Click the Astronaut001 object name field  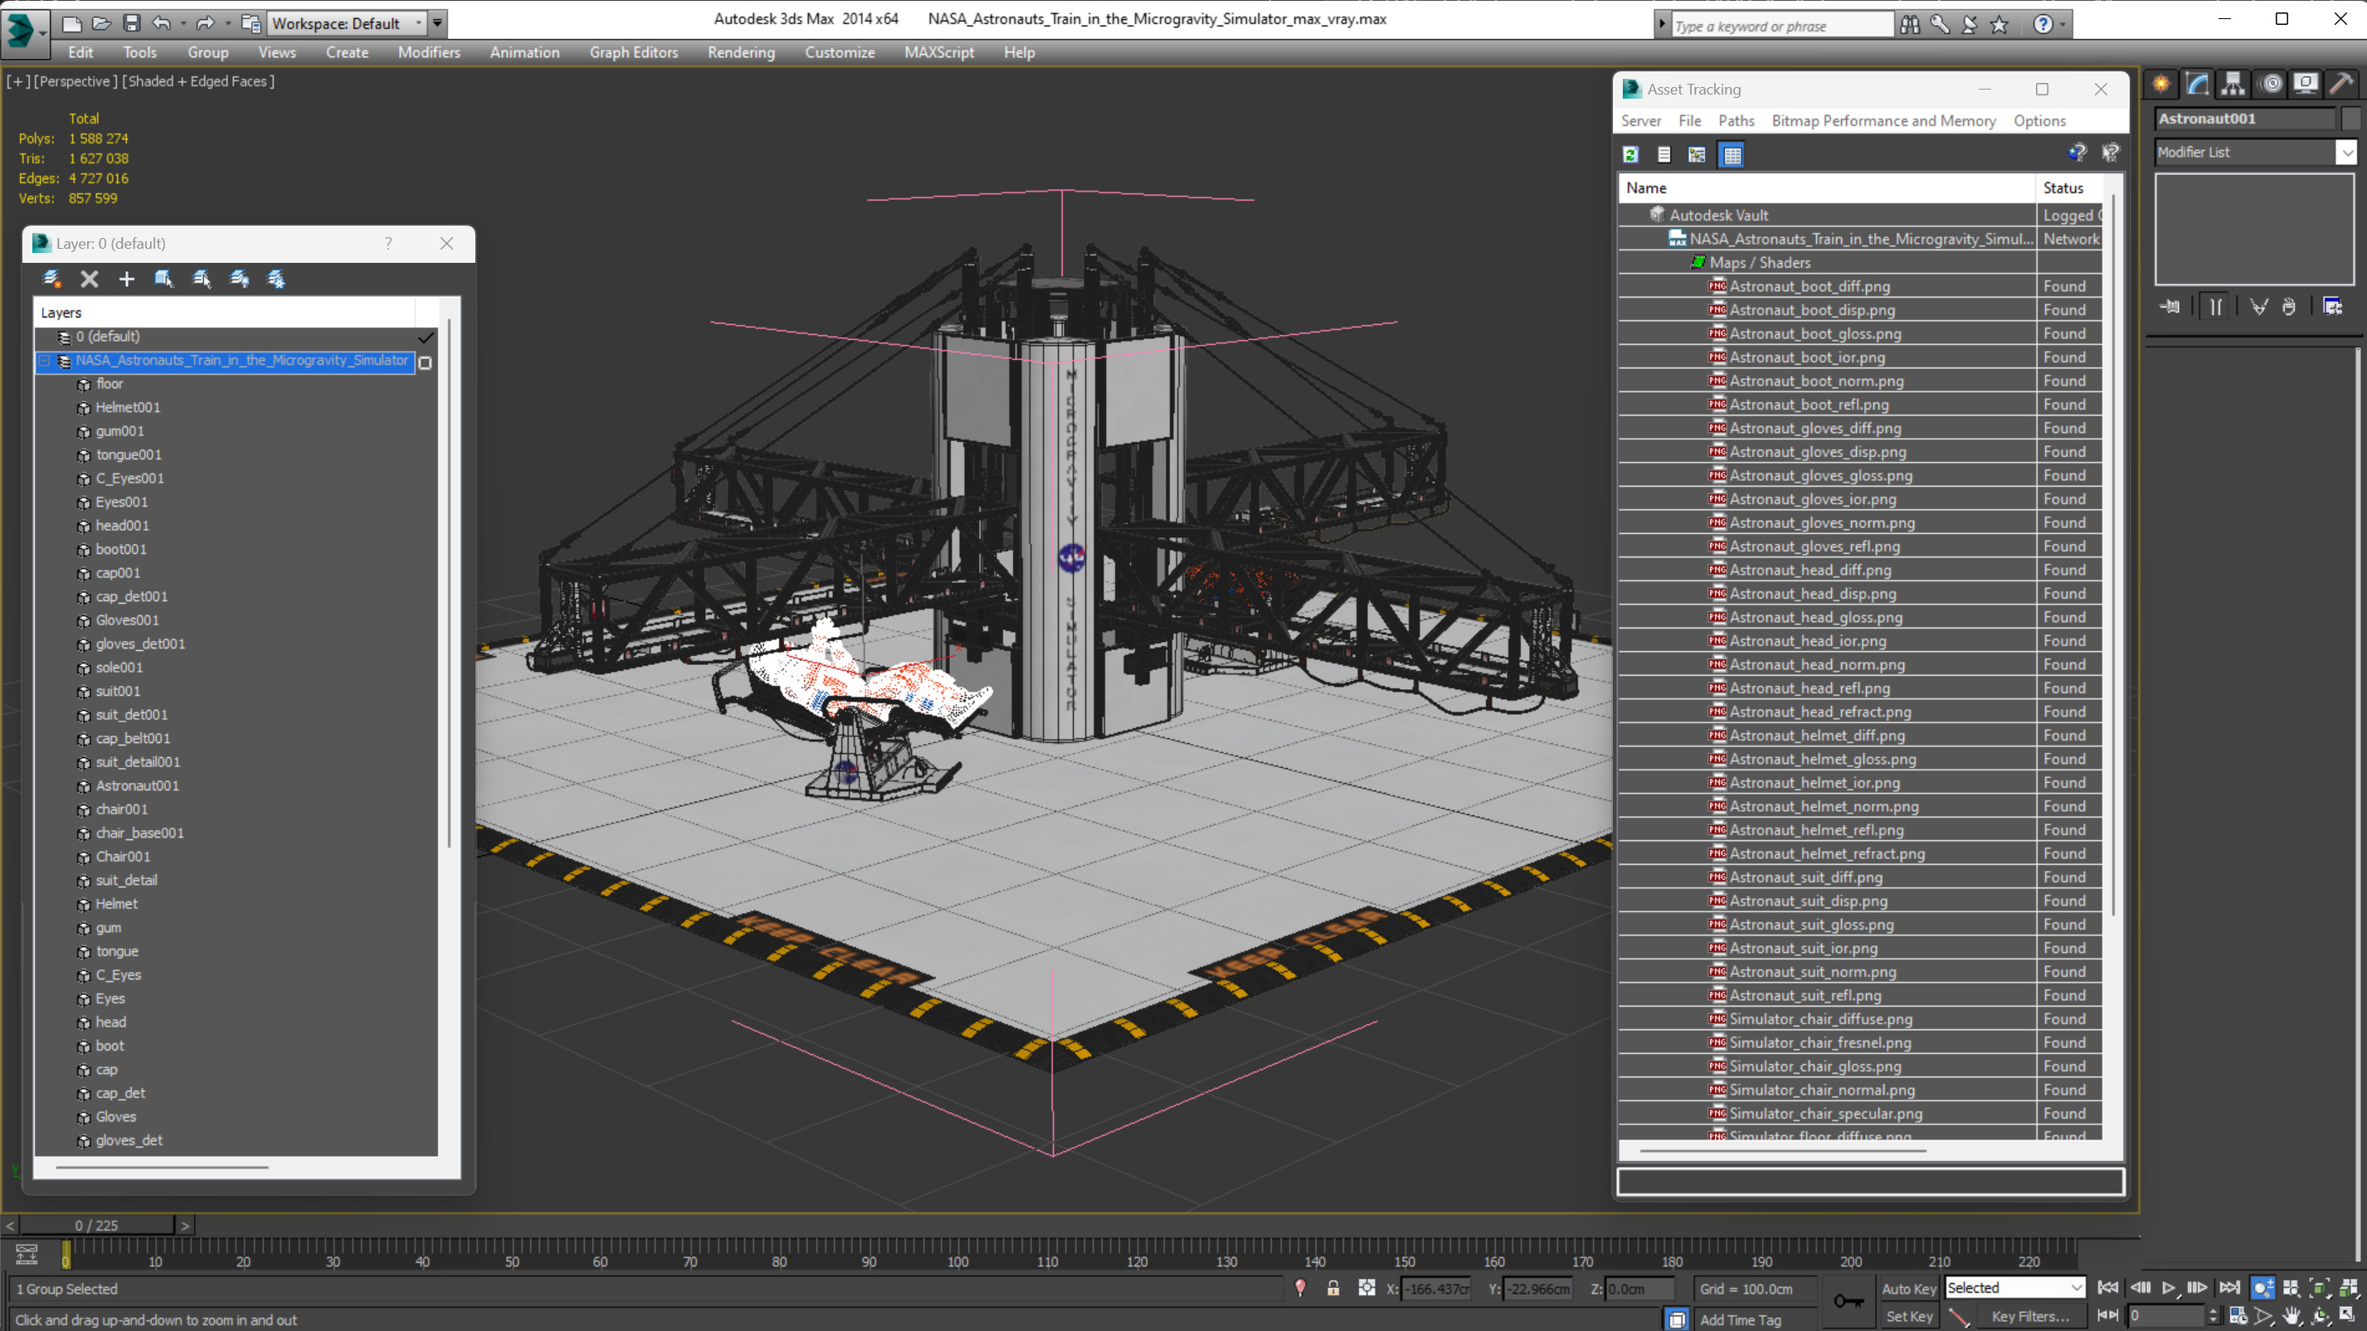pos(2245,119)
